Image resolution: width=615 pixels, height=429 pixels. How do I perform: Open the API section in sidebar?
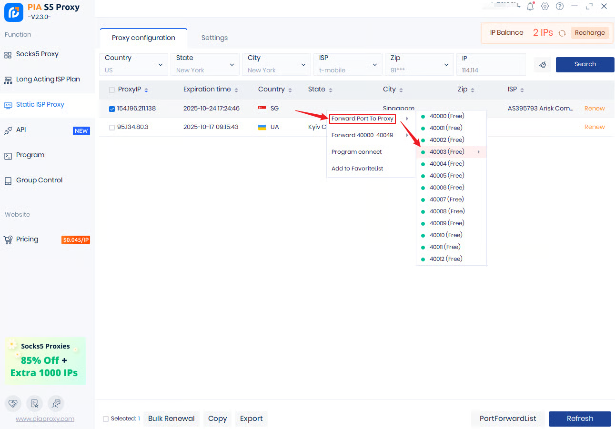21,130
